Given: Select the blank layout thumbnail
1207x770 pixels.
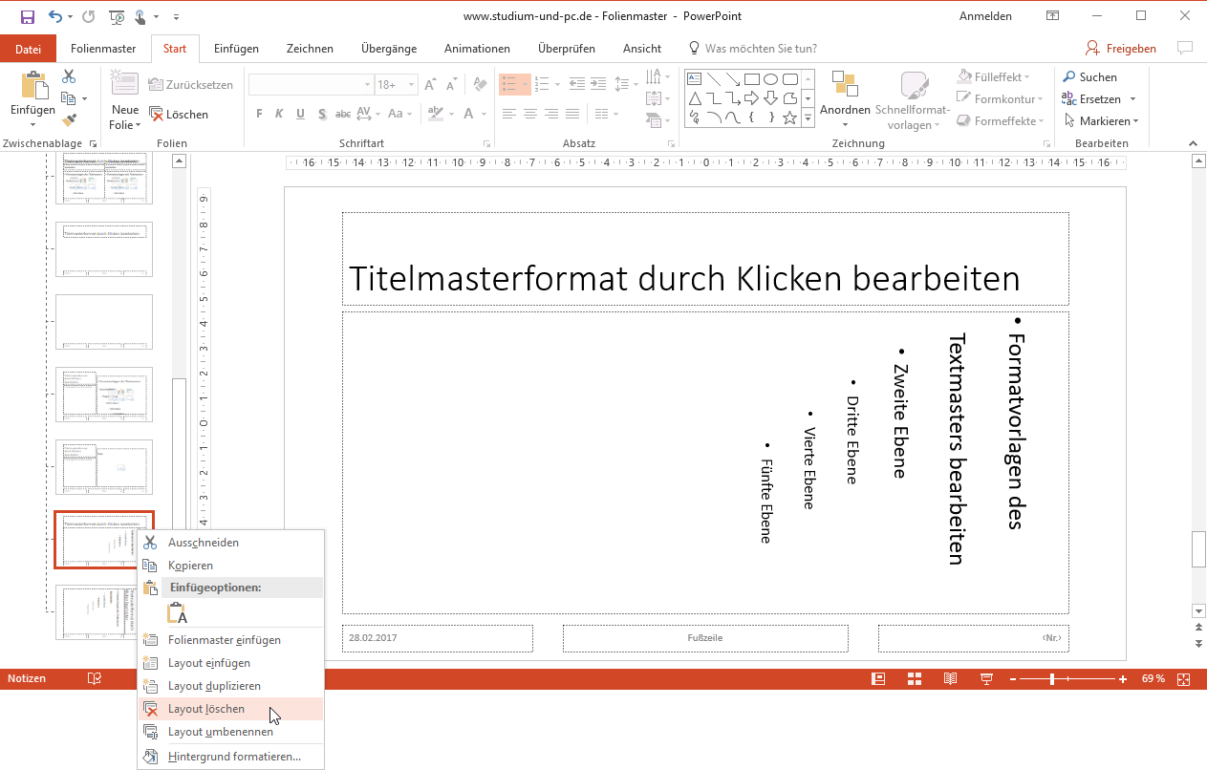Looking at the screenshot, I should (104, 322).
